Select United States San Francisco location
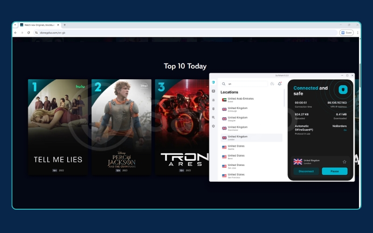 [251, 176]
